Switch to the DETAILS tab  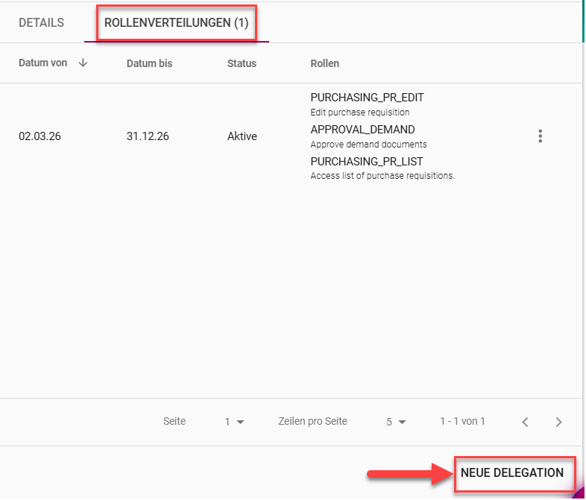coord(41,23)
